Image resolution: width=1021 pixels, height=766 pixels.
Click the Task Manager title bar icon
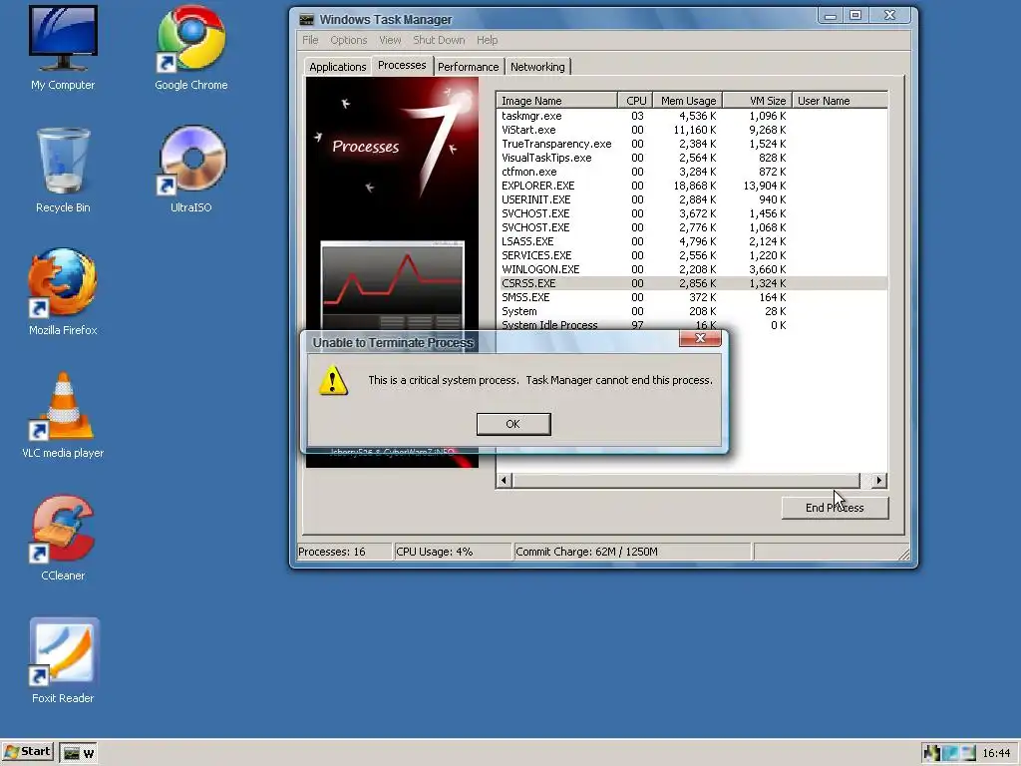(x=306, y=20)
